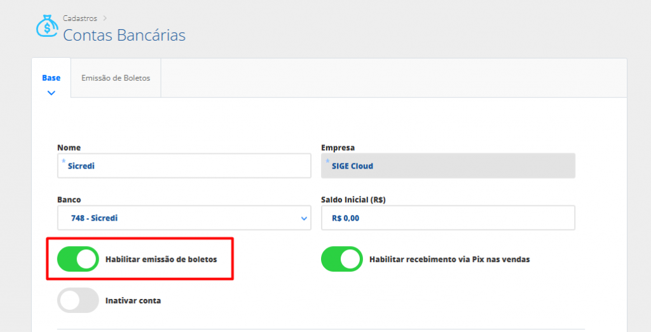
Task: Click the money bag Contas Bancárias icon
Action: [x=47, y=27]
